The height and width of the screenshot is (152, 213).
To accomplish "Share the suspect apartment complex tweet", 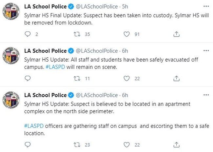I will pyautogui.click(x=176, y=145).
